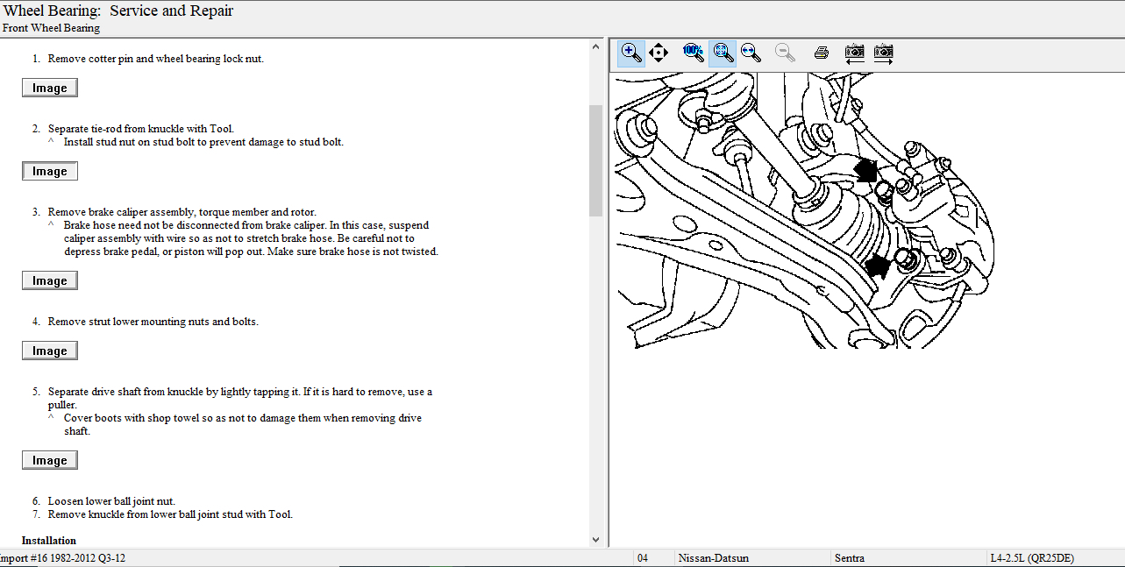Apply fit-to-width zoom magnifier
This screenshot has width=1125, height=567.
(x=751, y=53)
